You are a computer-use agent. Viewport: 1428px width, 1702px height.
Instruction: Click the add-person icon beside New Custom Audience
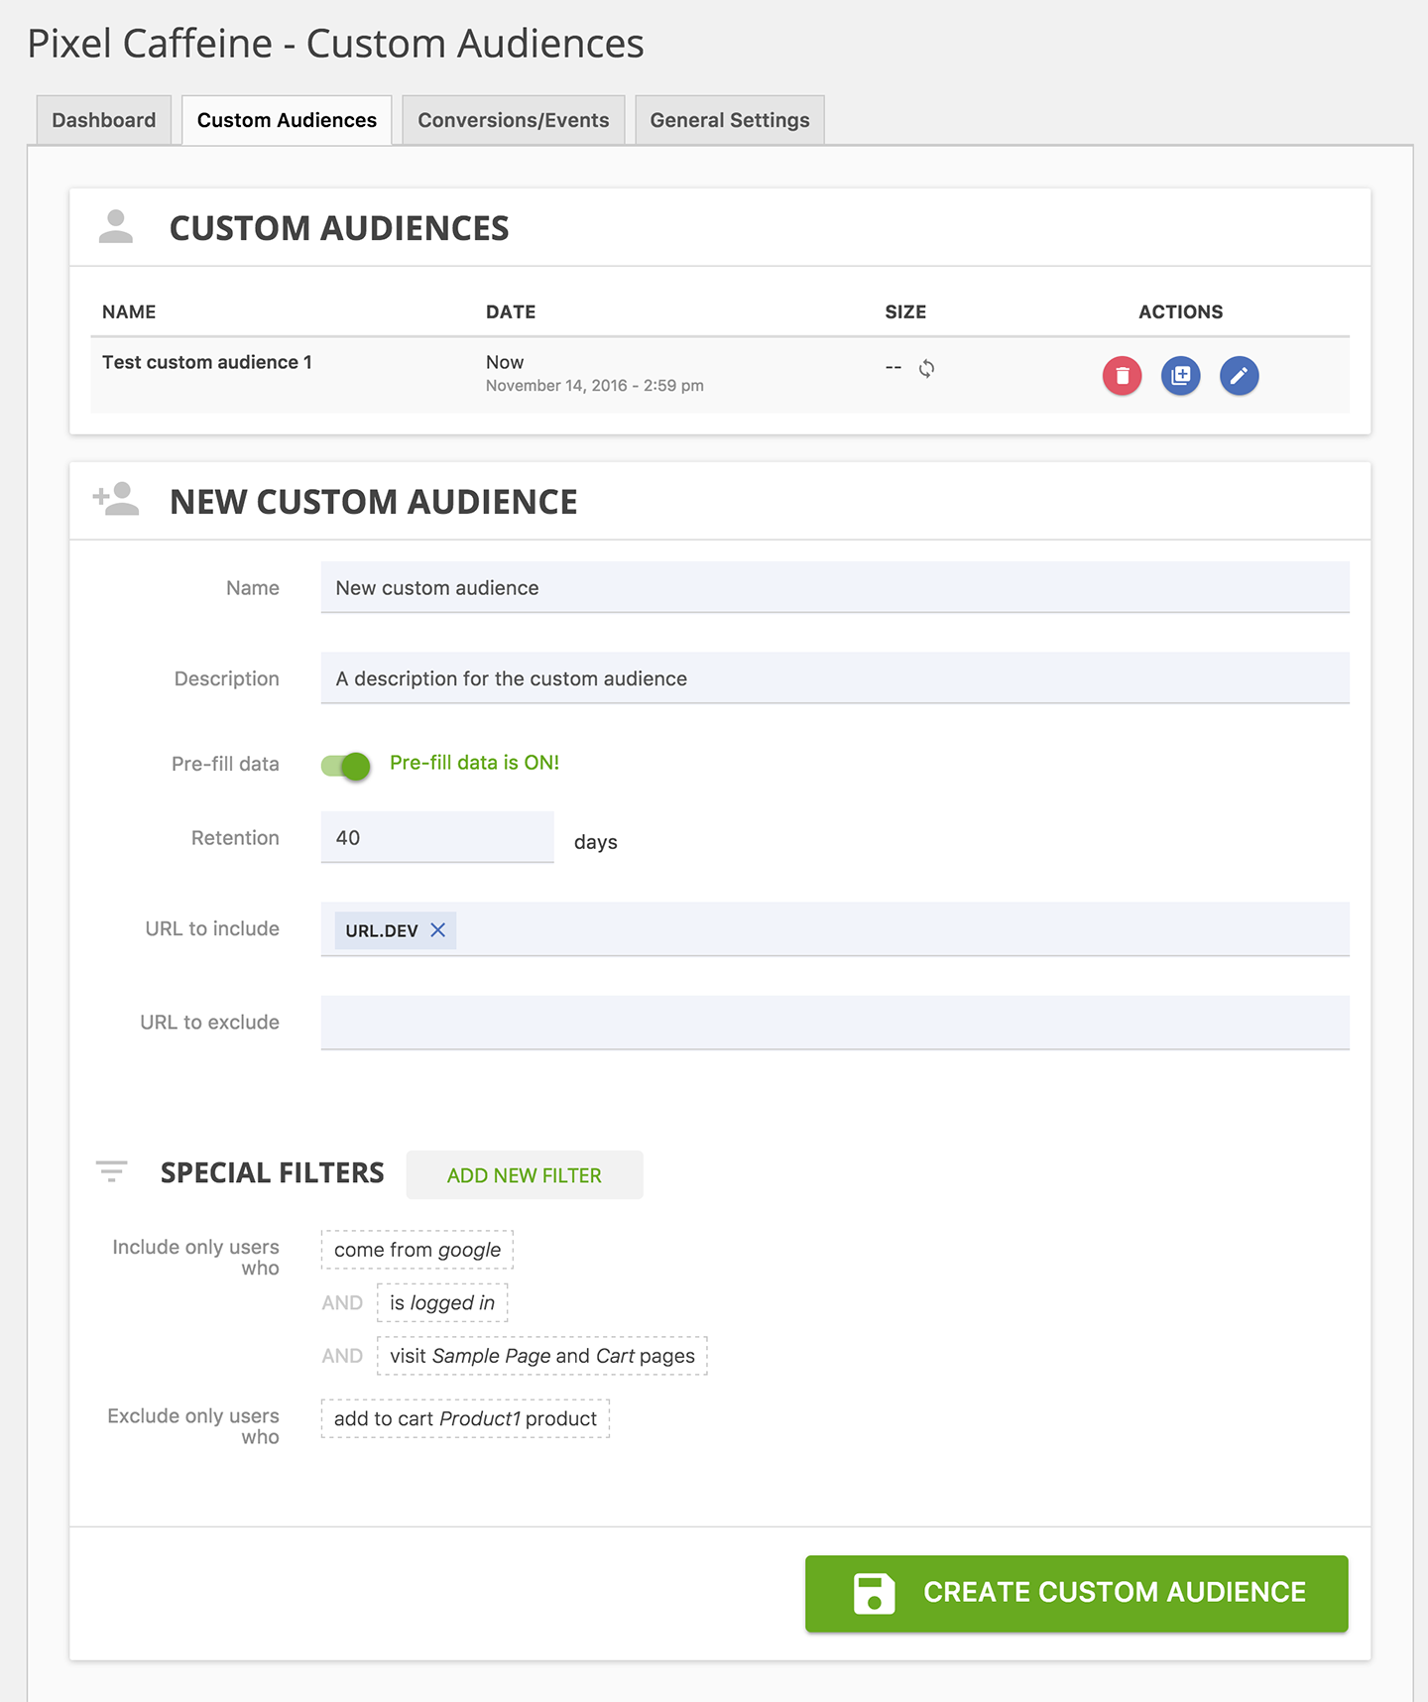(116, 500)
